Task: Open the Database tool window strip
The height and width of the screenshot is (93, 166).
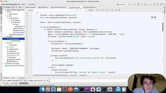Action: pos(165,10)
